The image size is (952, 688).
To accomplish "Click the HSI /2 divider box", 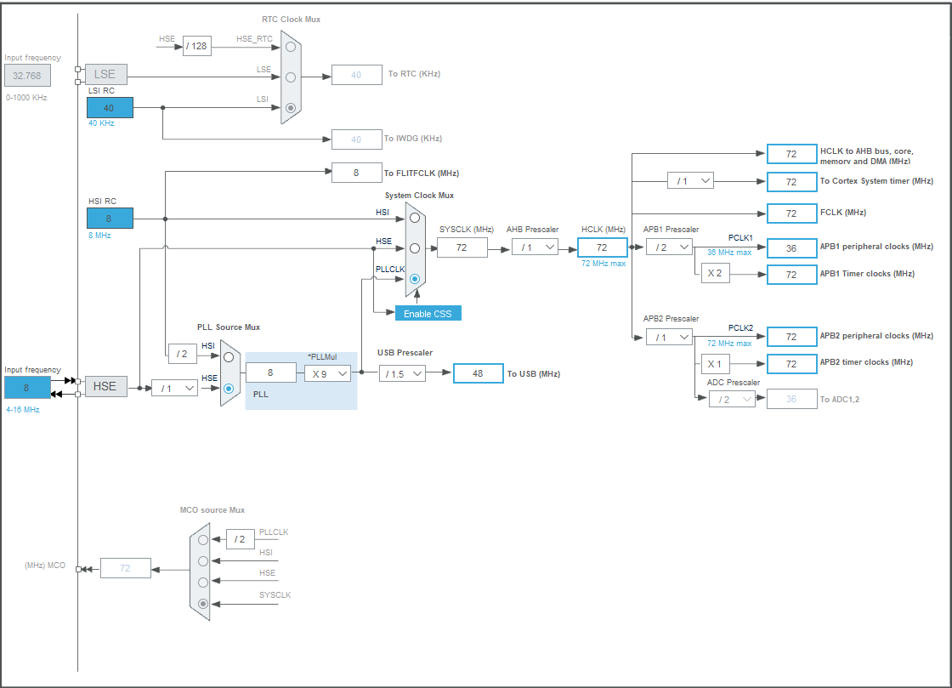I will pyautogui.click(x=183, y=354).
